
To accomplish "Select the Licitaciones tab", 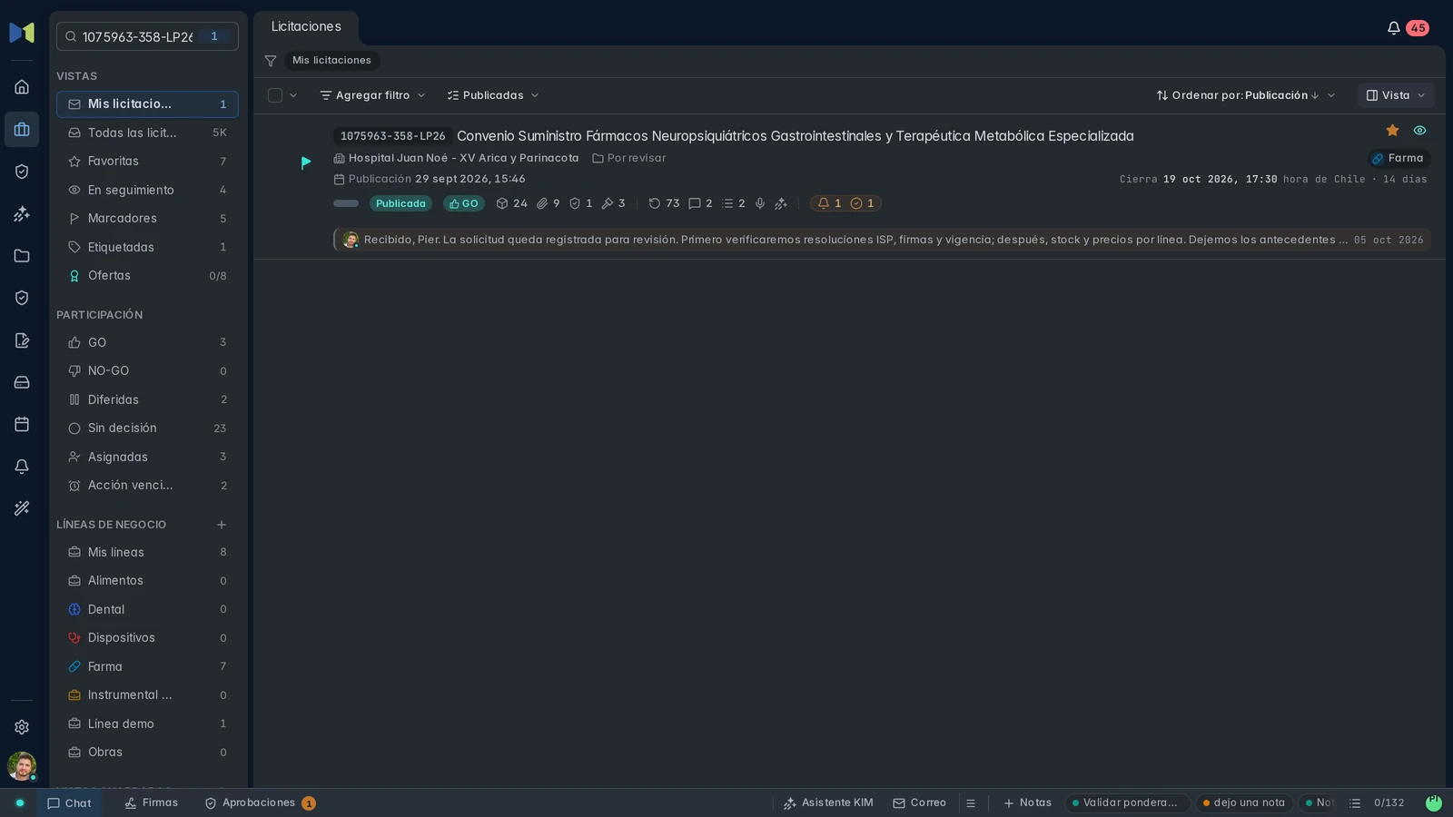I will (x=306, y=27).
